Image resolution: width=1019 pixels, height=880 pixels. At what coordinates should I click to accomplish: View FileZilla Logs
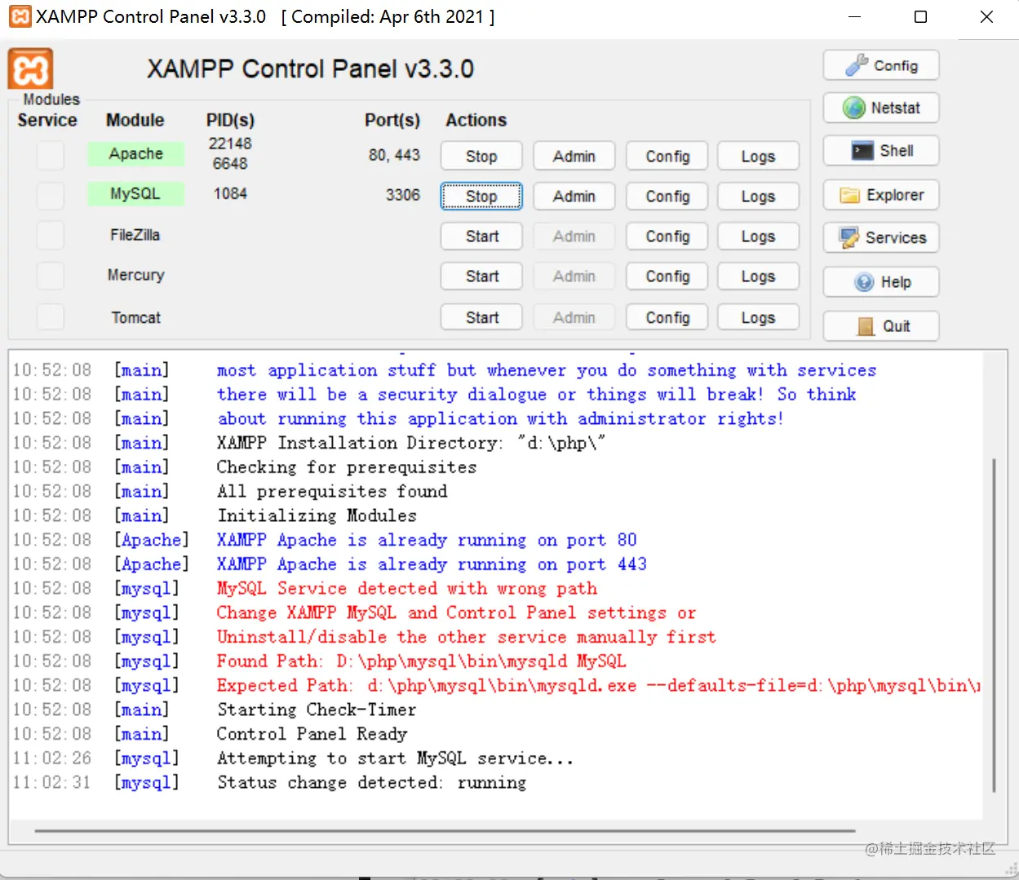758,237
